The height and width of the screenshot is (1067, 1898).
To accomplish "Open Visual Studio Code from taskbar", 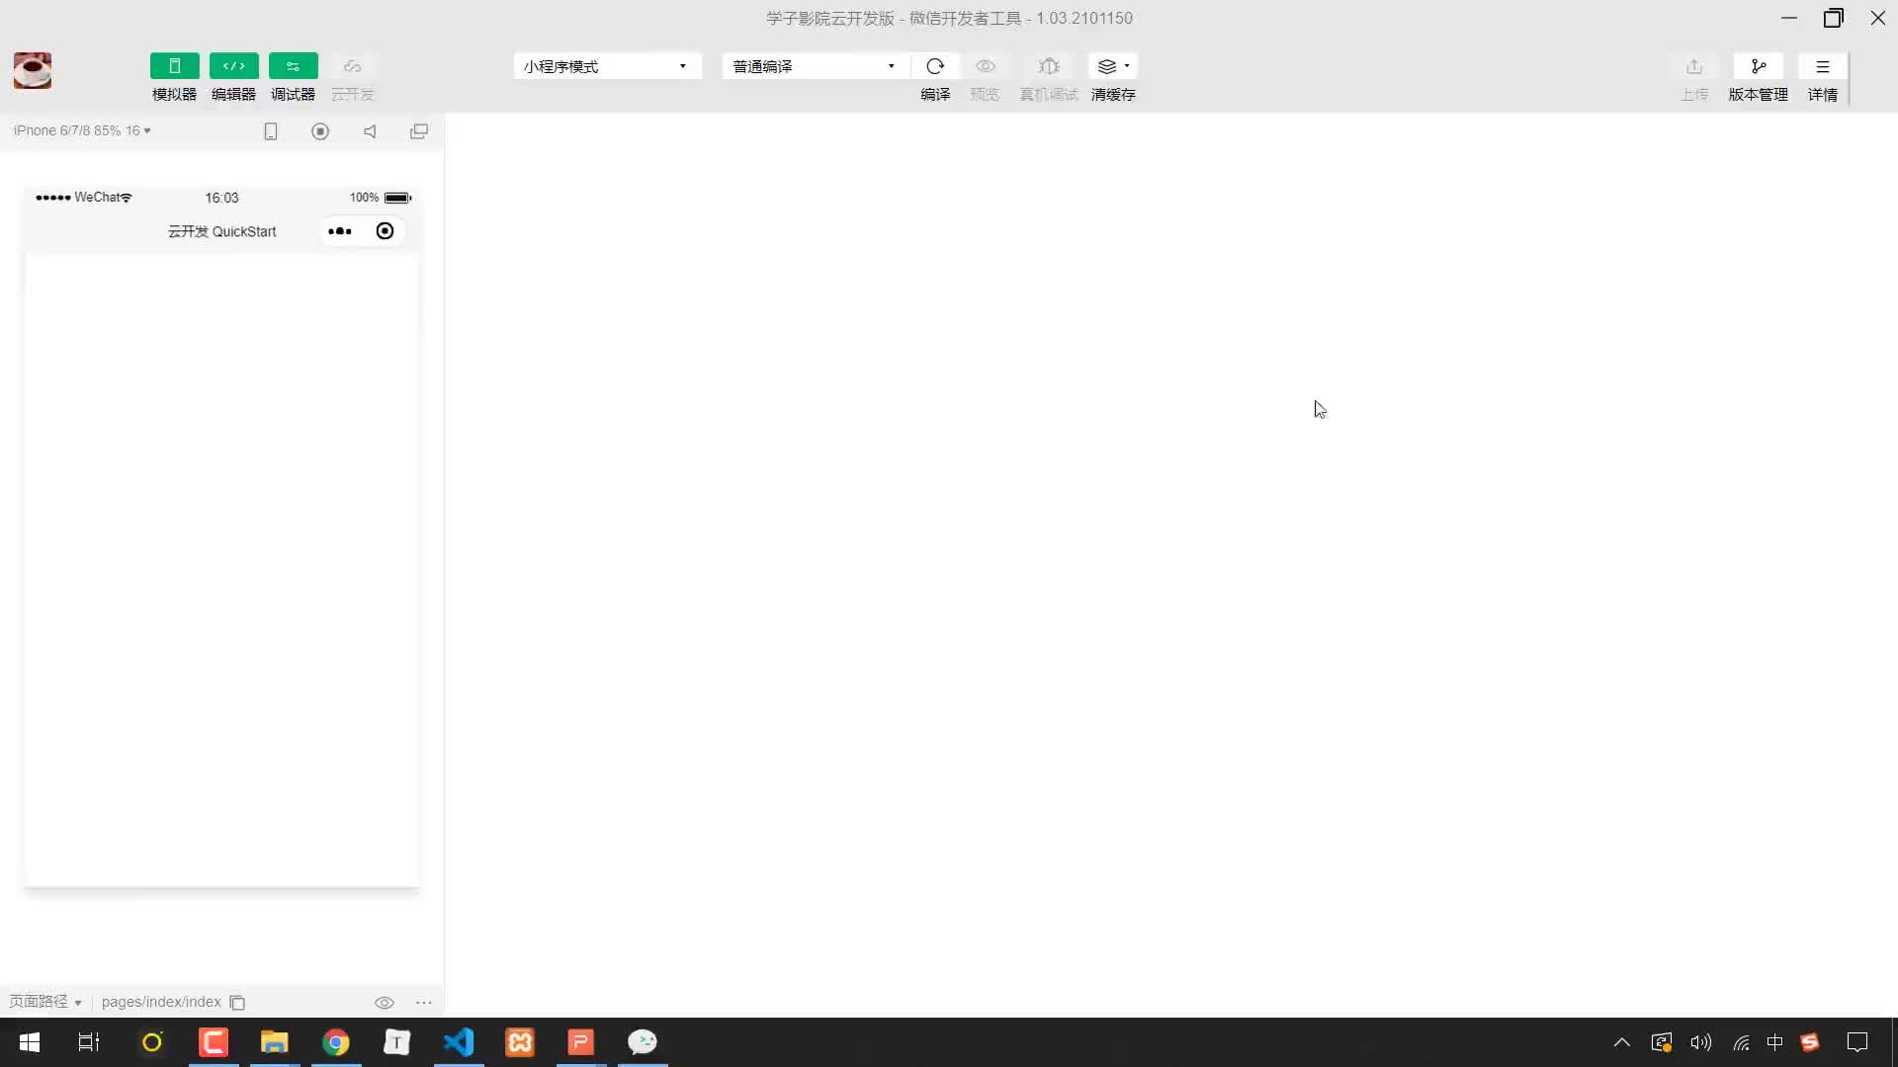I will 459,1042.
